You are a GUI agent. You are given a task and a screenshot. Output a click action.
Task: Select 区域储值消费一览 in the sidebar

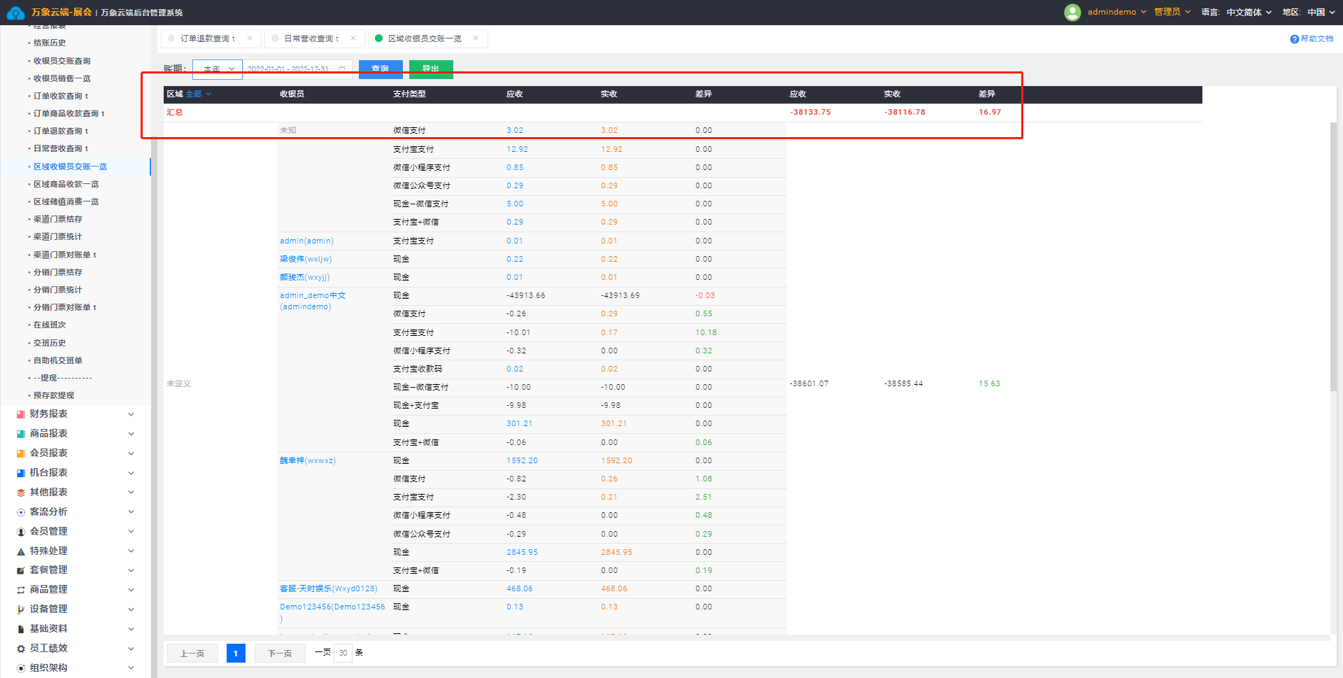coord(66,202)
